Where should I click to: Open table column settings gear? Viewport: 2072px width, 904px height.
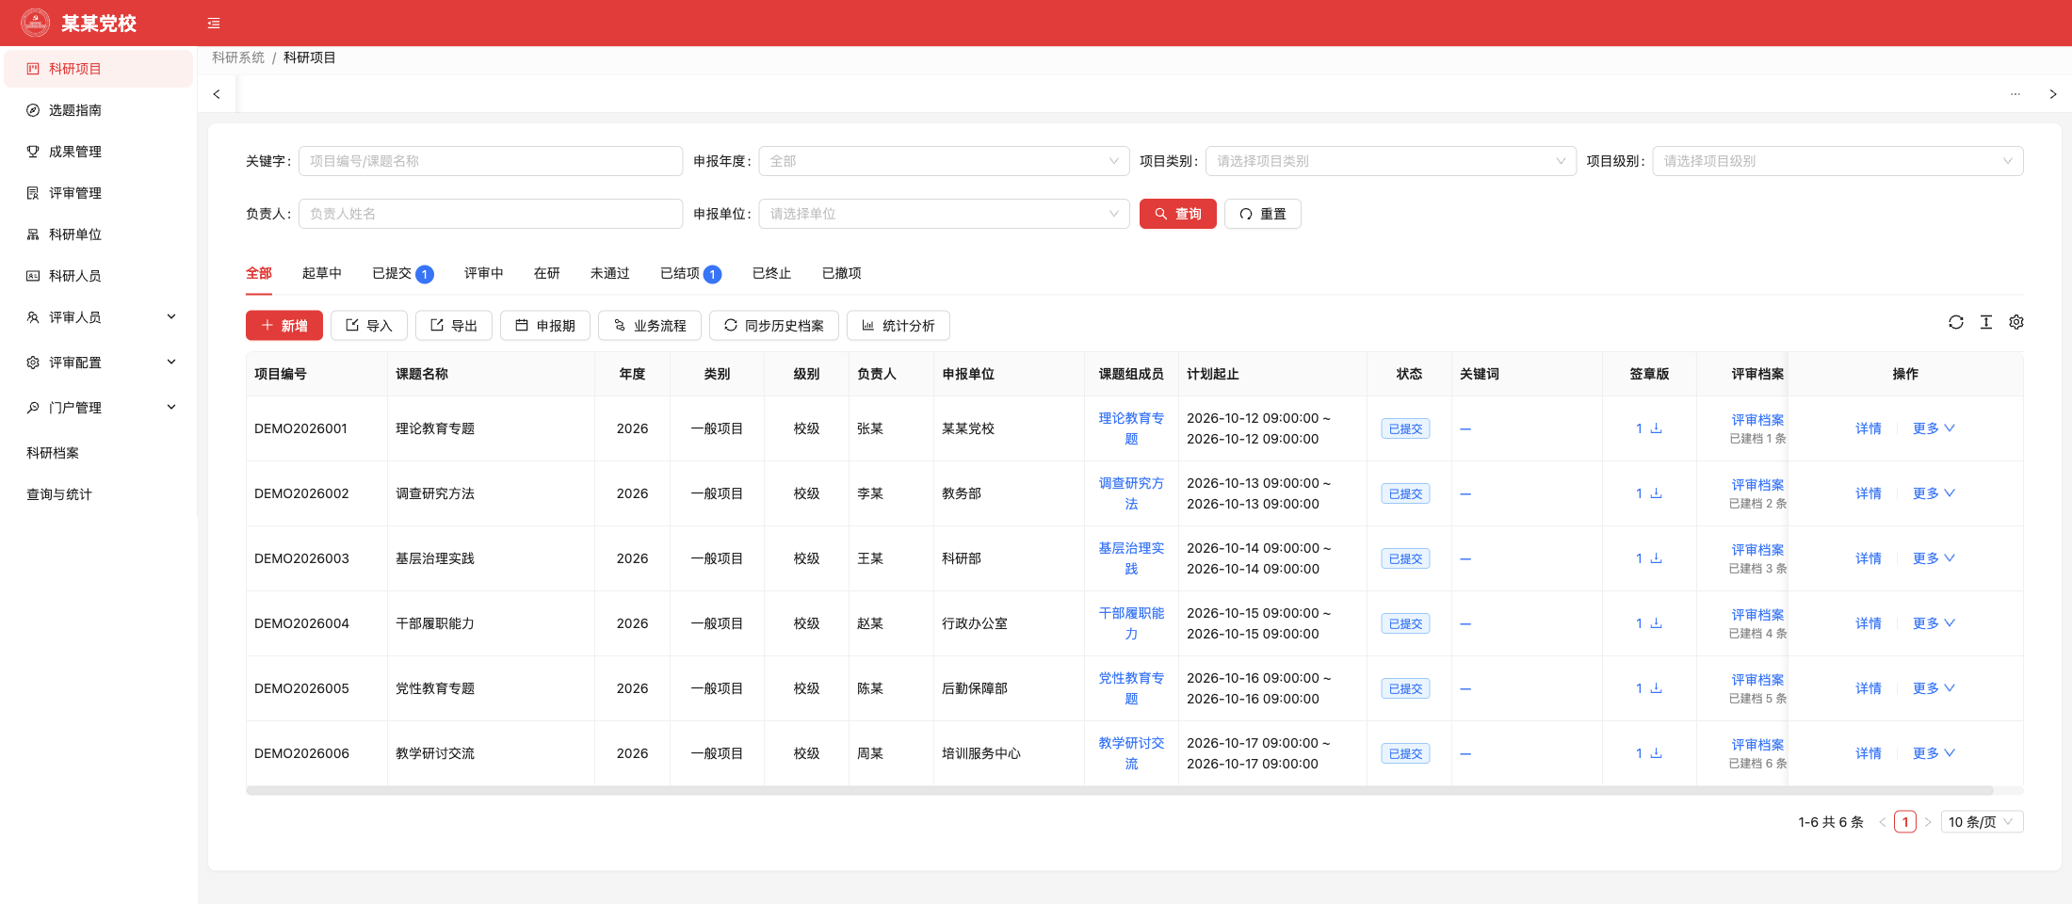(2016, 322)
